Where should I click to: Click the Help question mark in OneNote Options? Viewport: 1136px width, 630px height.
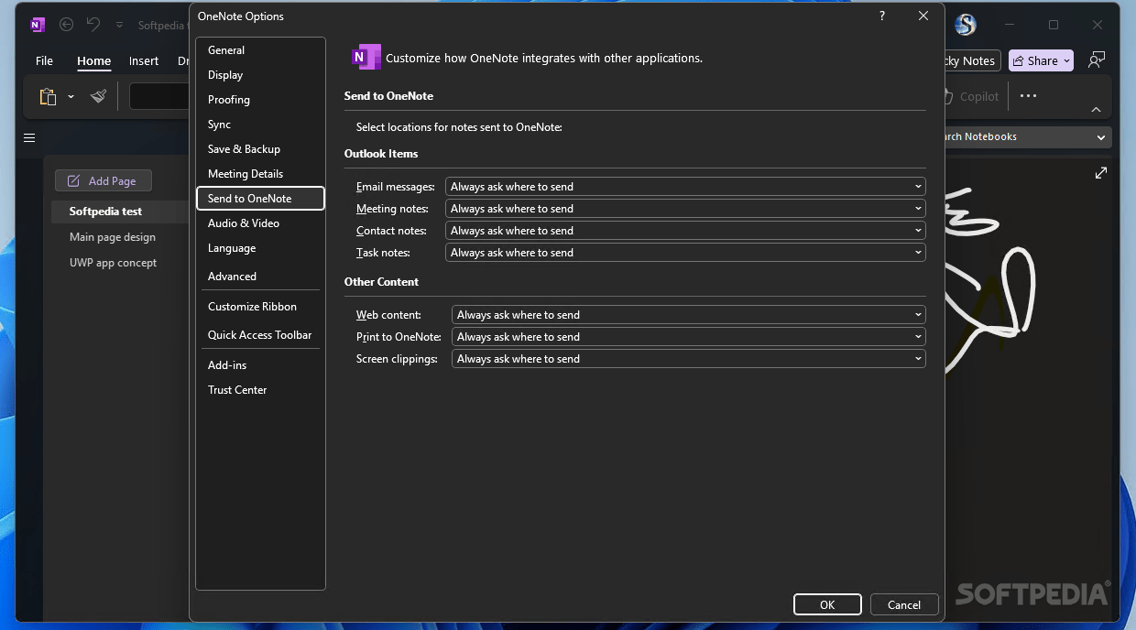click(x=881, y=16)
